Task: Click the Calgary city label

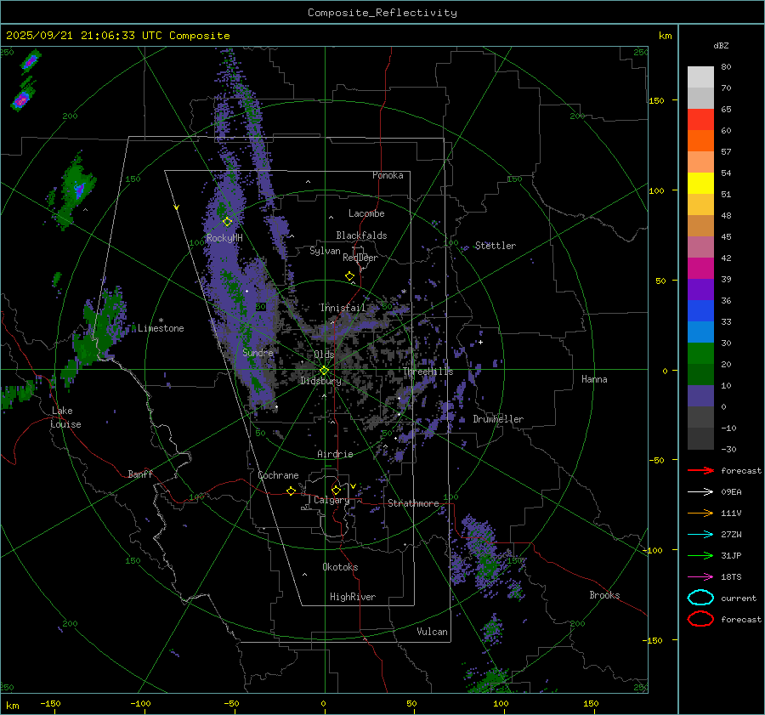Action: tap(331, 501)
